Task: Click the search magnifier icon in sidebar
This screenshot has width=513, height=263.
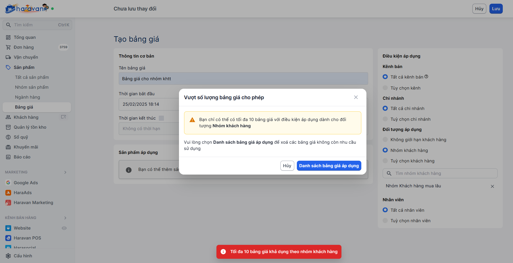Action: click(9, 25)
